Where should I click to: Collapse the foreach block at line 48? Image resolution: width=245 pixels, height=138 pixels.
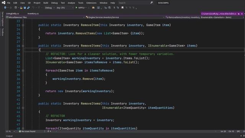[23, 128]
